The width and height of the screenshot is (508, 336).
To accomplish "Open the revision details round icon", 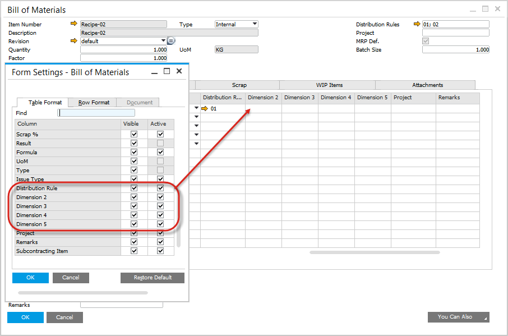I will pos(172,41).
